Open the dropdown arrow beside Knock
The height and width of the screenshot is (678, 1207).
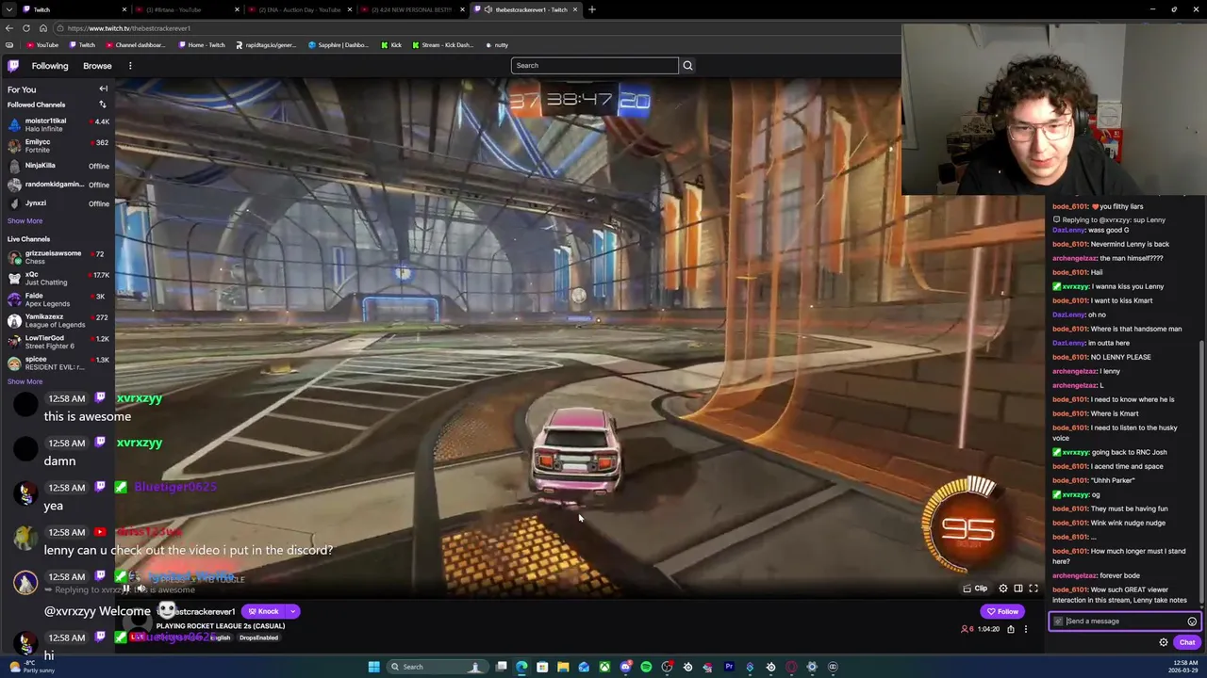(292, 611)
